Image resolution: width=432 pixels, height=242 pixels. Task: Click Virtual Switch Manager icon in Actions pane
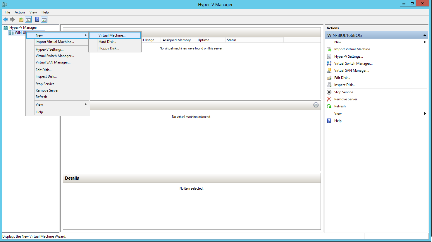point(329,63)
